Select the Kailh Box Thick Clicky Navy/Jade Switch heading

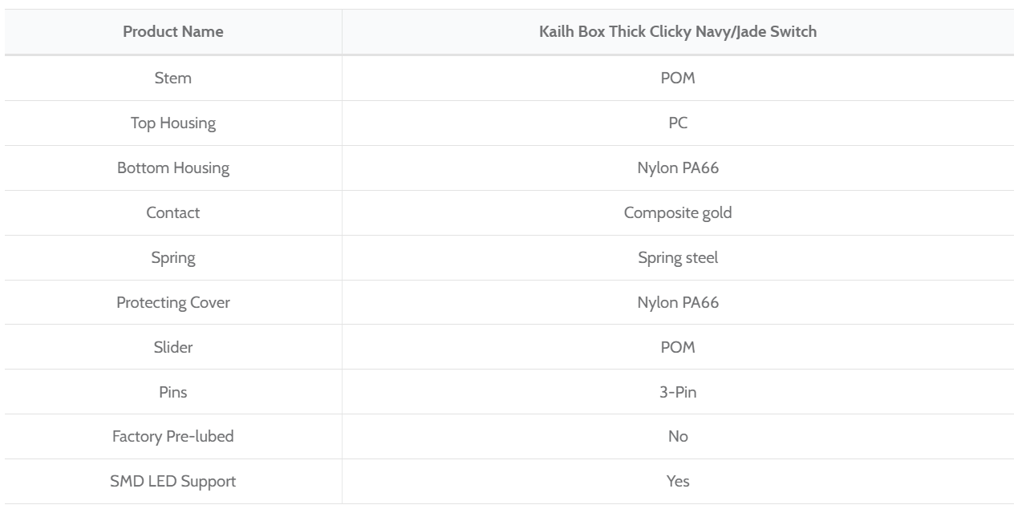point(678,32)
